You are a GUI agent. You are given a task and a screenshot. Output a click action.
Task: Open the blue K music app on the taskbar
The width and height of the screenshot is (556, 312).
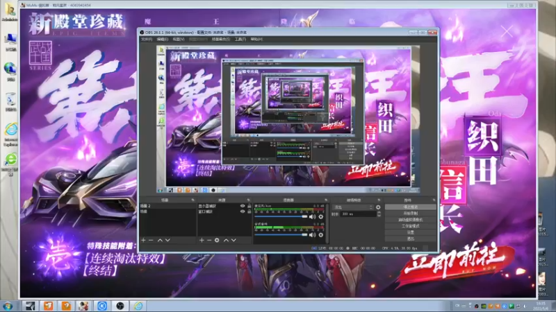pyautogui.click(x=102, y=306)
